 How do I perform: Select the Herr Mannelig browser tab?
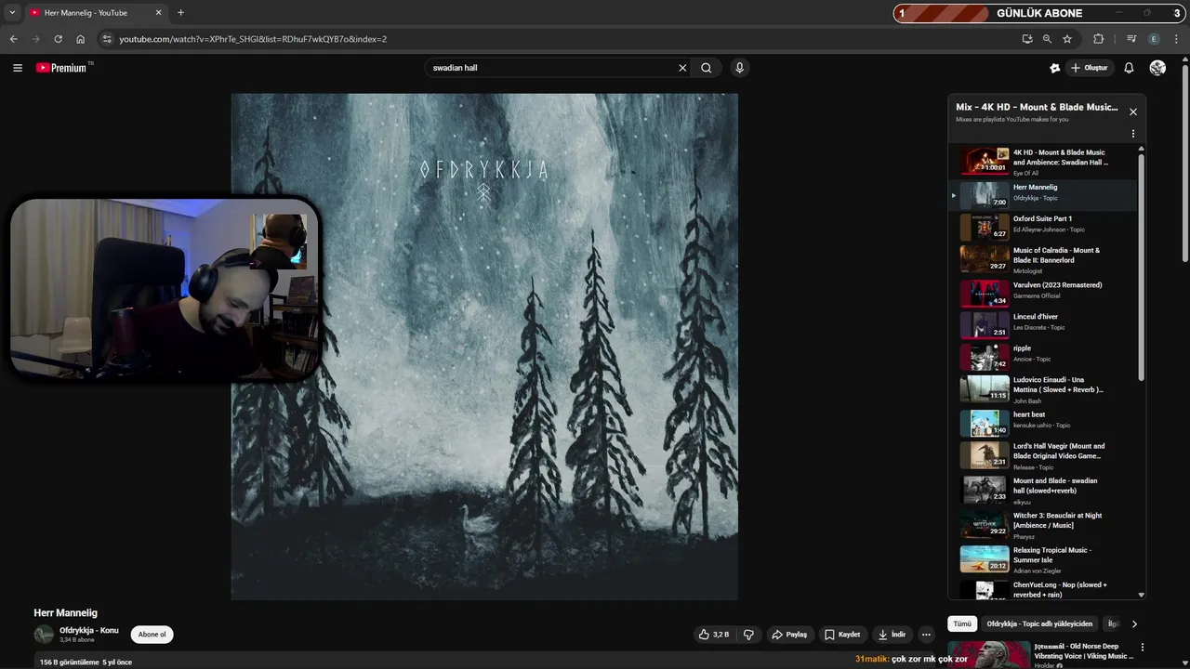[x=95, y=13]
